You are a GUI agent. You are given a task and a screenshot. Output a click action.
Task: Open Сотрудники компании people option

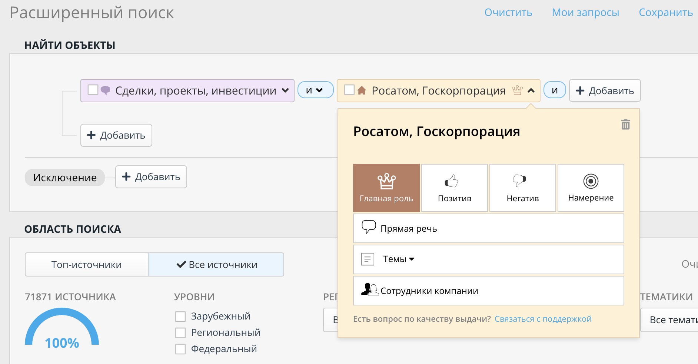[x=488, y=291]
